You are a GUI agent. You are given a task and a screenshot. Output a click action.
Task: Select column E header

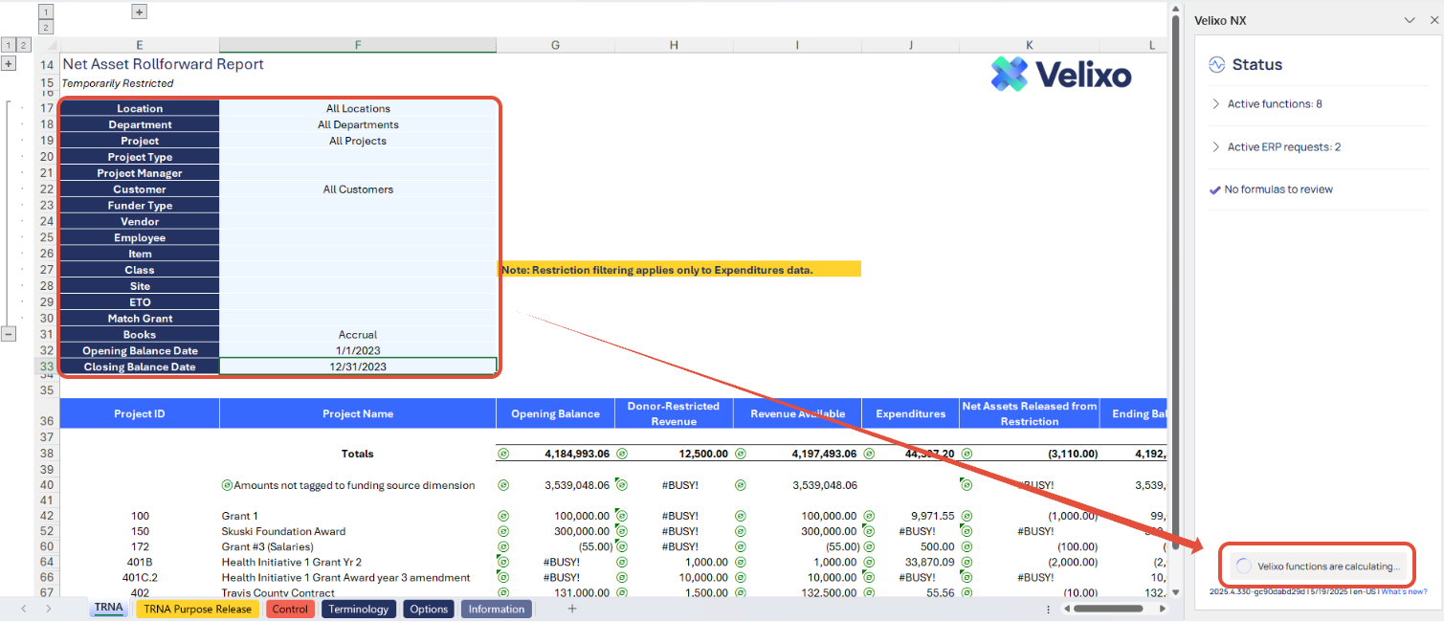coord(140,45)
